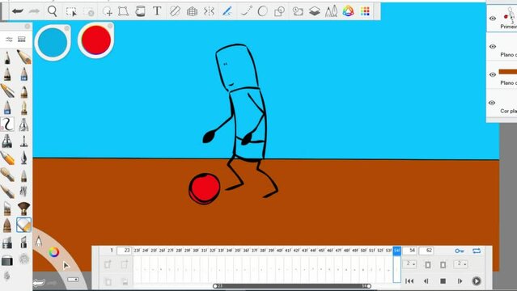Toggle visibility of Cor pla layer
The image size is (517, 291).
(492, 103)
